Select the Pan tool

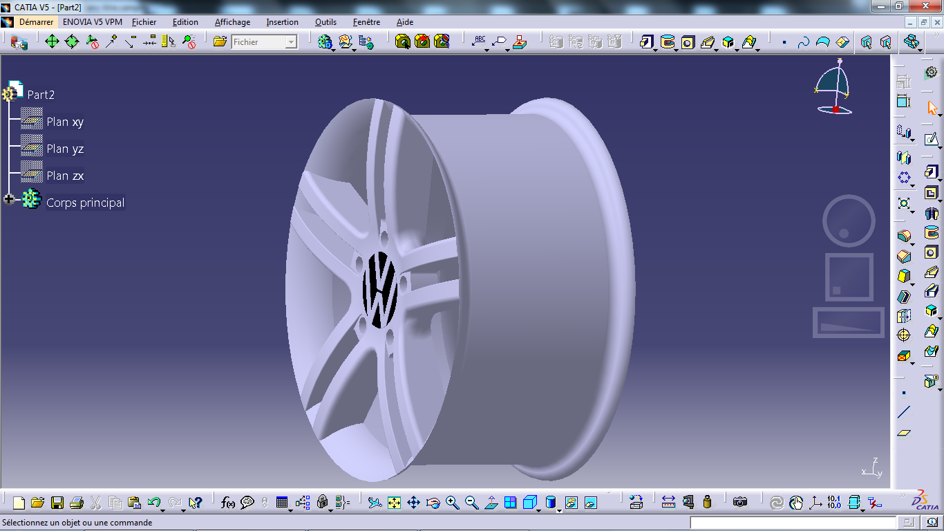pos(413,503)
